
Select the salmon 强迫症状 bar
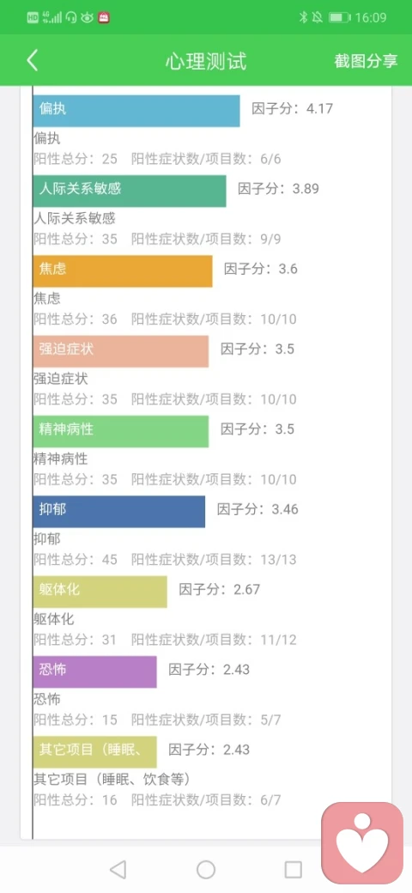(121, 351)
